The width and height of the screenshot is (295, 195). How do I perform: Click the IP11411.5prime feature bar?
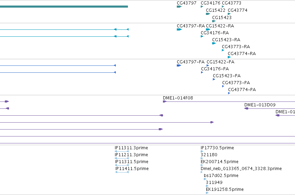coord(122,172)
